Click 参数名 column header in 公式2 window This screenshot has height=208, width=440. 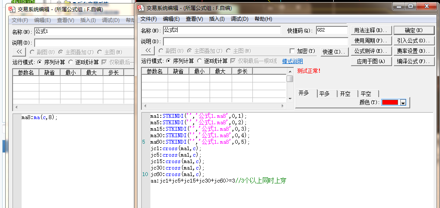[155, 72]
